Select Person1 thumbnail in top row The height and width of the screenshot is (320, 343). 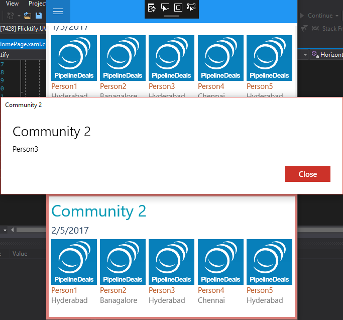tap(74, 58)
